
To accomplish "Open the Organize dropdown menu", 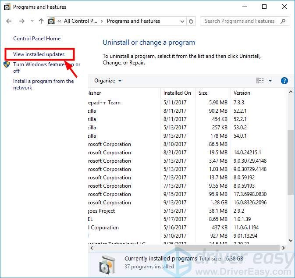I will point(108,81).
